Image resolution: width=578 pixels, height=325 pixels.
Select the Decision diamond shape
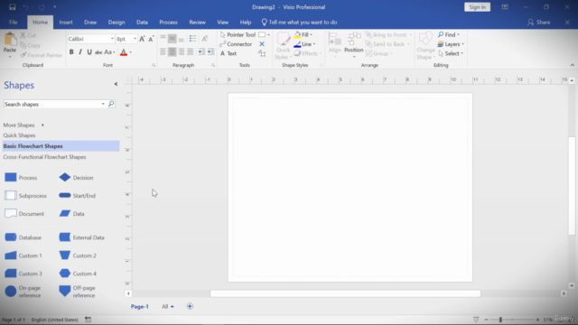point(76,178)
